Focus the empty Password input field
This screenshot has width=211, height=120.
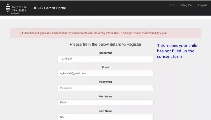pos(105,88)
